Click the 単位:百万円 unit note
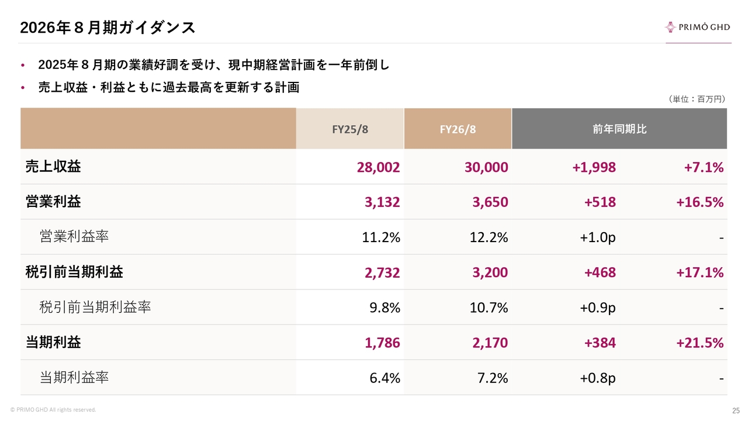This screenshot has height=421, width=748. pyautogui.click(x=696, y=99)
